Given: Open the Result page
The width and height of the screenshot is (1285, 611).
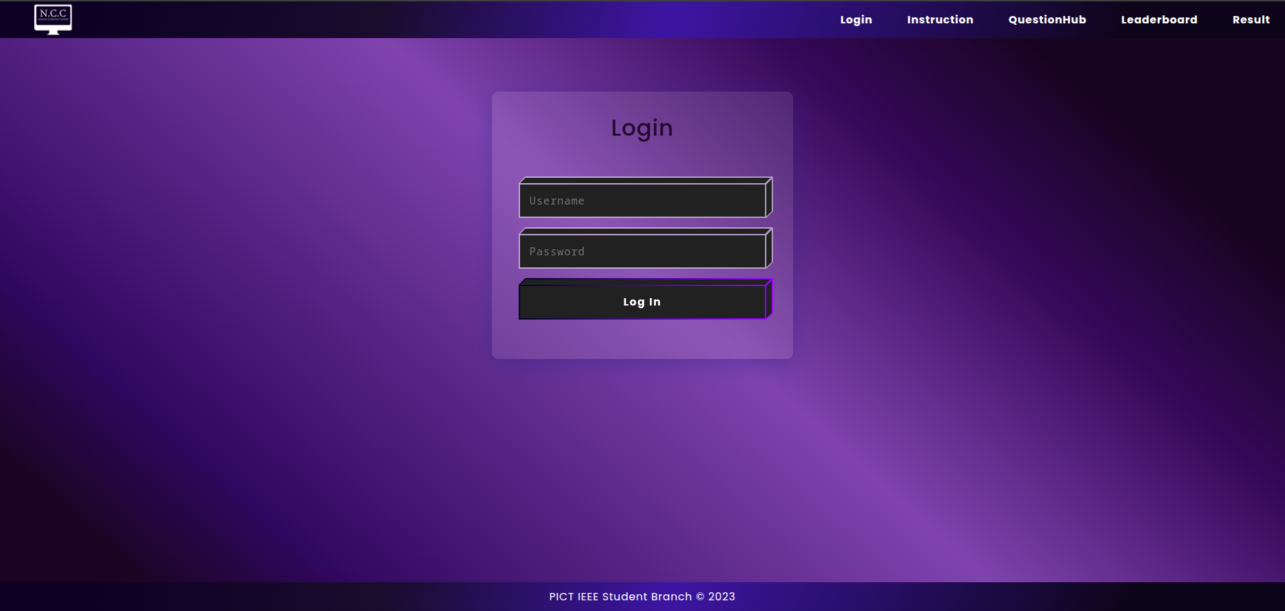Looking at the screenshot, I should [1250, 20].
